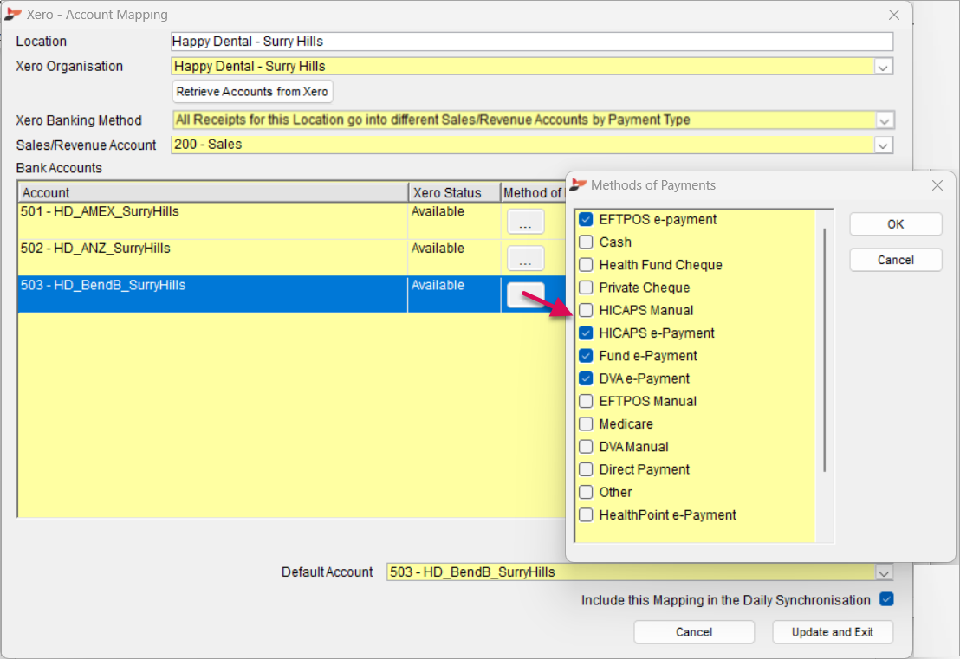Uncheck EFTPOS e-payment checkbox
The image size is (960, 659).
click(586, 220)
